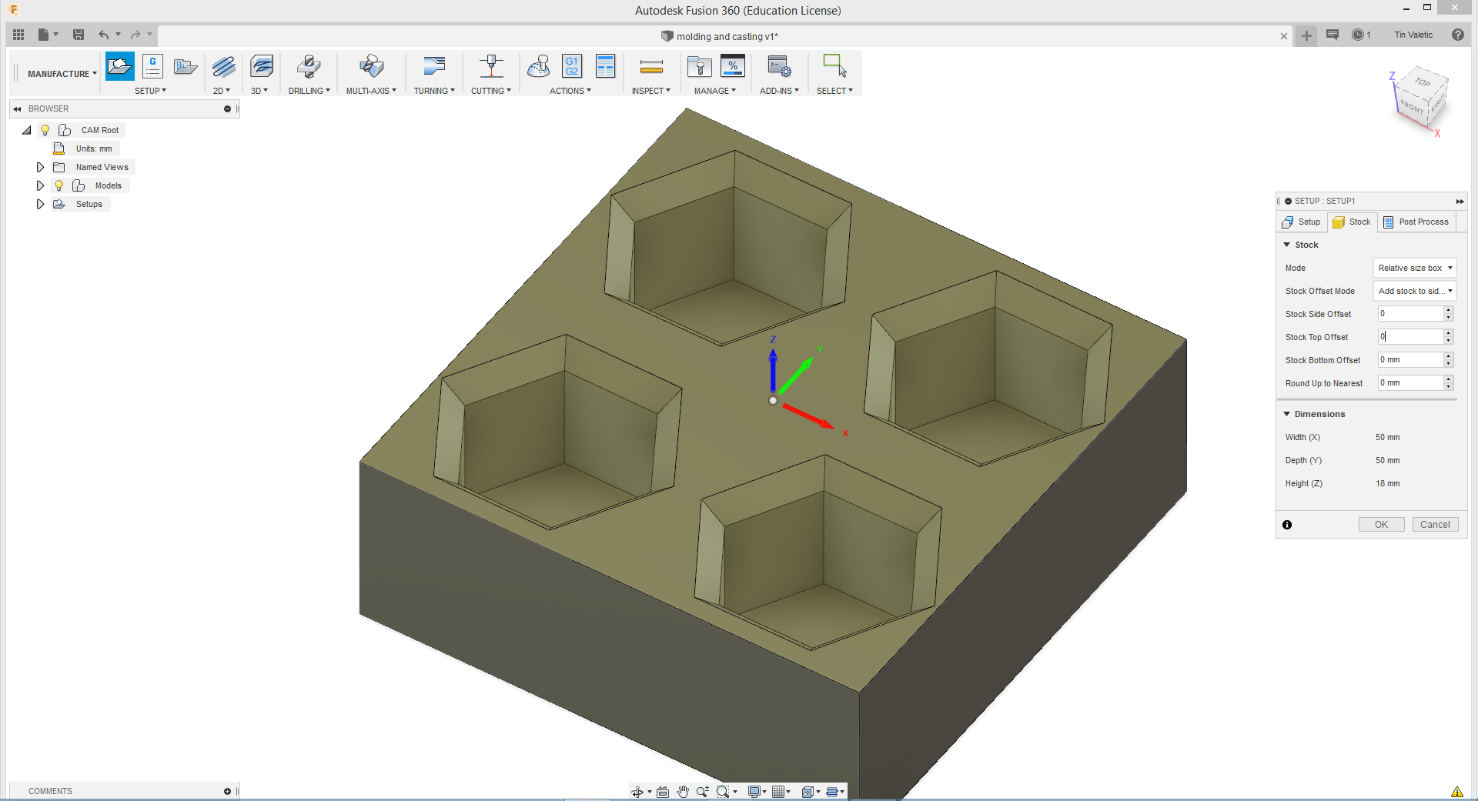This screenshot has width=1478, height=801.
Task: Open the INSPECT menu dropdown label
Action: [x=650, y=91]
